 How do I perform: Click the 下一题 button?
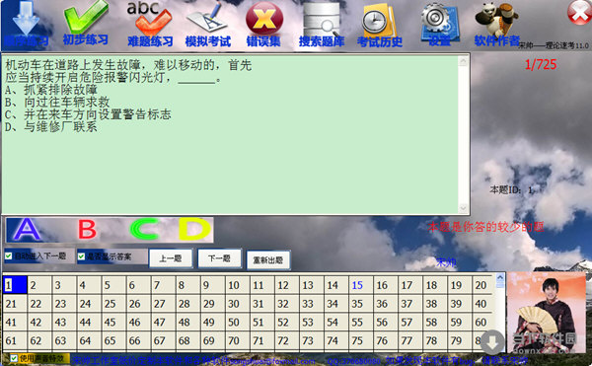[219, 258]
